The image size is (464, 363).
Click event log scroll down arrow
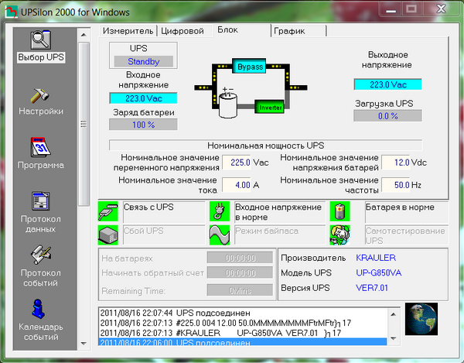coord(394,338)
